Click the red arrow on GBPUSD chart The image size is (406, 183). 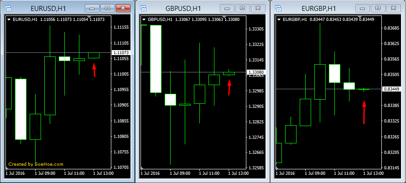(x=229, y=87)
